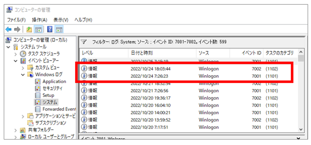Click the Computer Management title bar icon

click(9, 9)
